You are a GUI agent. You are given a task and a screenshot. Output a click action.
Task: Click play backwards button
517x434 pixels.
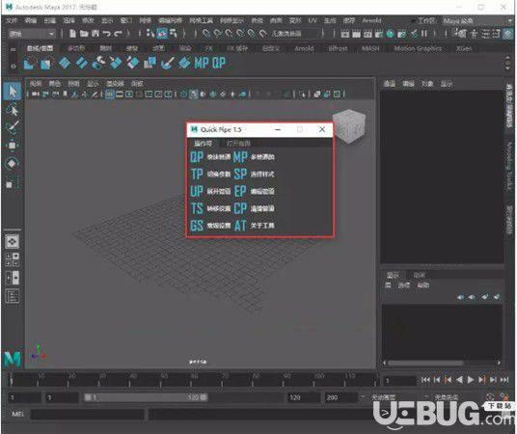pyautogui.click(x=459, y=380)
